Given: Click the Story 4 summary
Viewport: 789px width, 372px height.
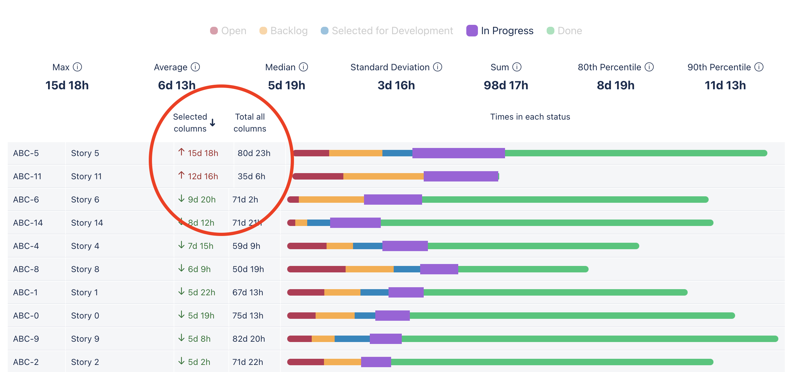Looking at the screenshot, I should [x=85, y=246].
